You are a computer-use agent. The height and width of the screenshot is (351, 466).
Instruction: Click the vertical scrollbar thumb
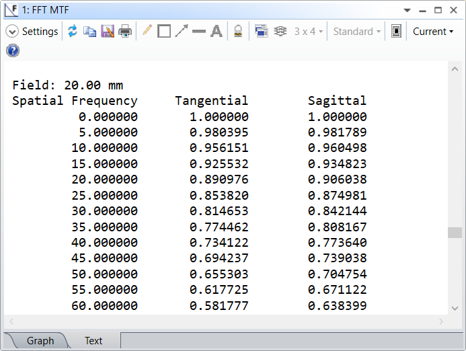(x=455, y=233)
